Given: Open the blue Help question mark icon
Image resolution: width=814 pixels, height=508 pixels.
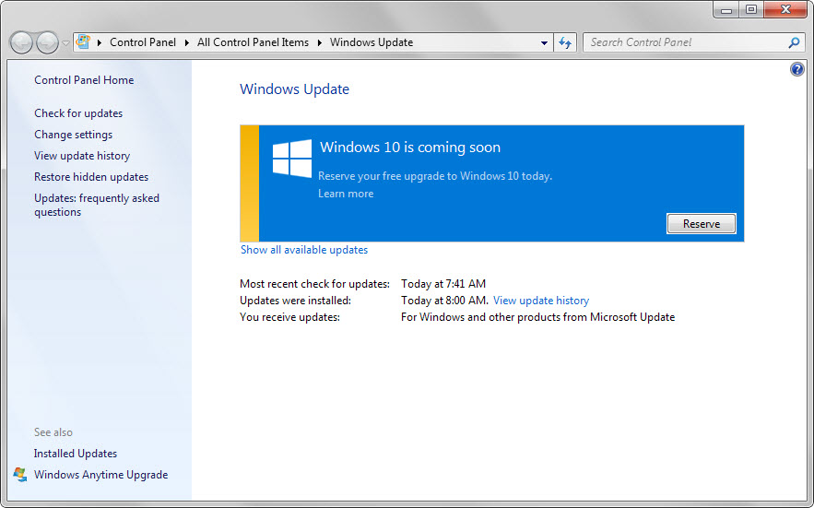Looking at the screenshot, I should [796, 69].
